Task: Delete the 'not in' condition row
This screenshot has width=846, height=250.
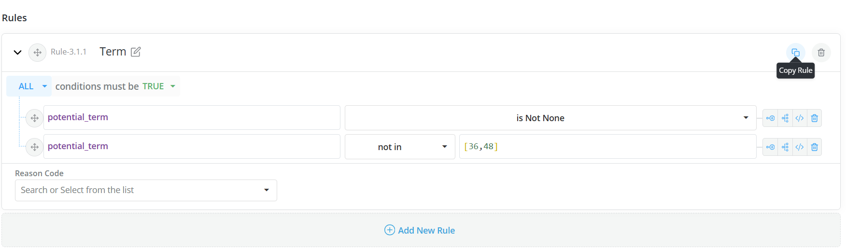Action: pyautogui.click(x=814, y=147)
